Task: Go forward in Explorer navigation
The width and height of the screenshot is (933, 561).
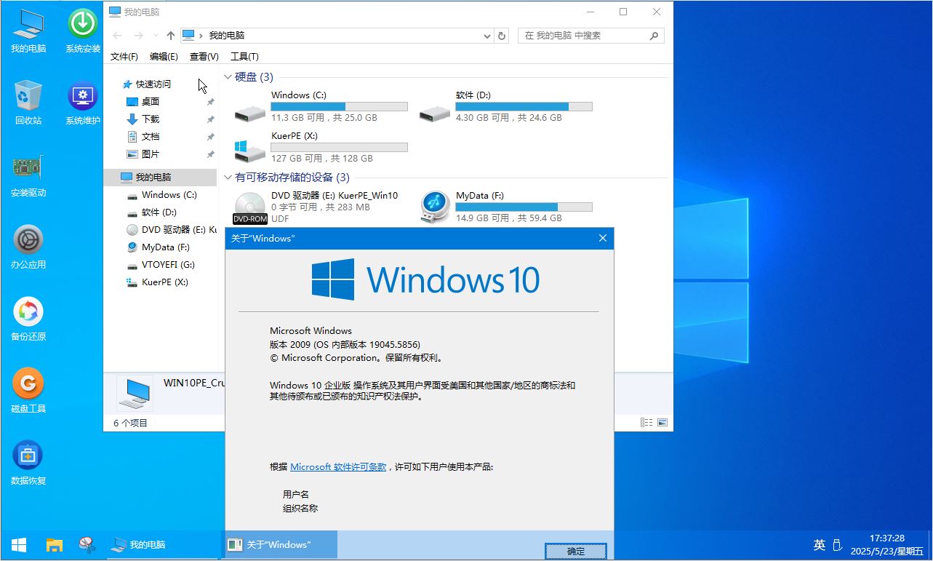Action: click(x=138, y=36)
